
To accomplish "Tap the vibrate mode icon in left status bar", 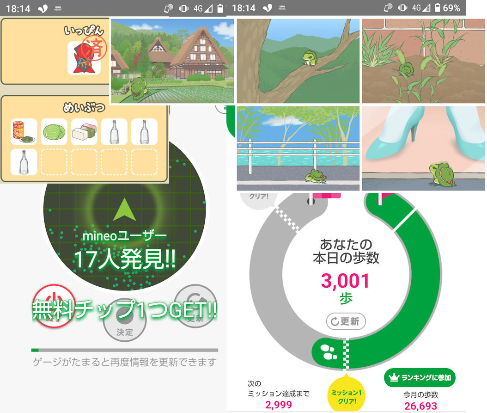I will tap(183, 8).
